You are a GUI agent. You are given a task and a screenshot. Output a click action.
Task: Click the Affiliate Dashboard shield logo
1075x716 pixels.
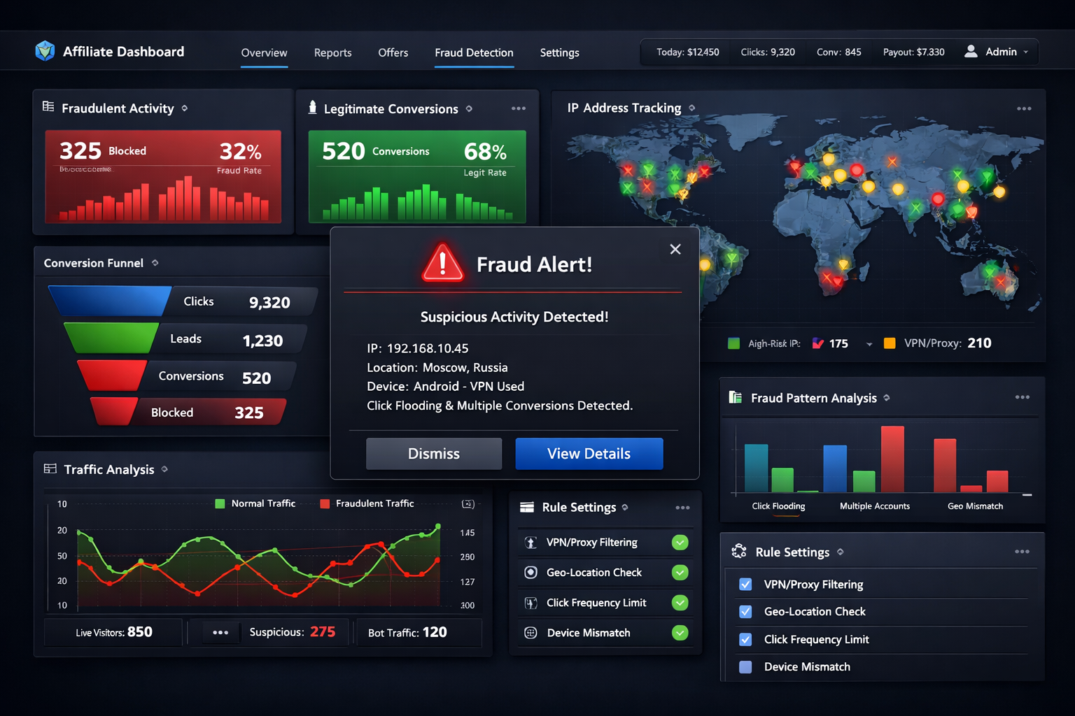45,50
